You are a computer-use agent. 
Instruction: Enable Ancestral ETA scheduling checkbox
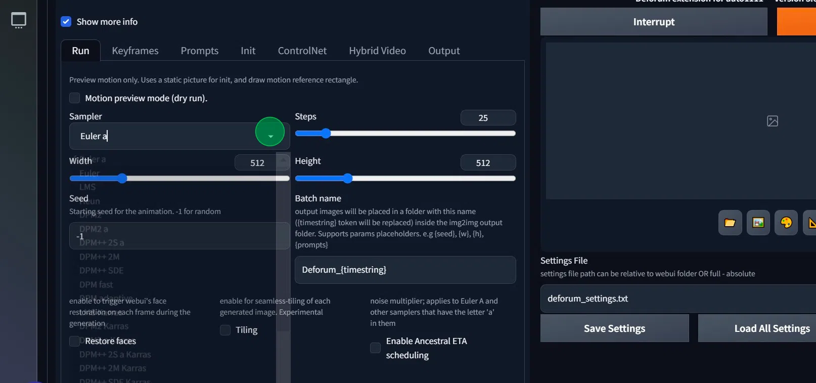pyautogui.click(x=375, y=348)
